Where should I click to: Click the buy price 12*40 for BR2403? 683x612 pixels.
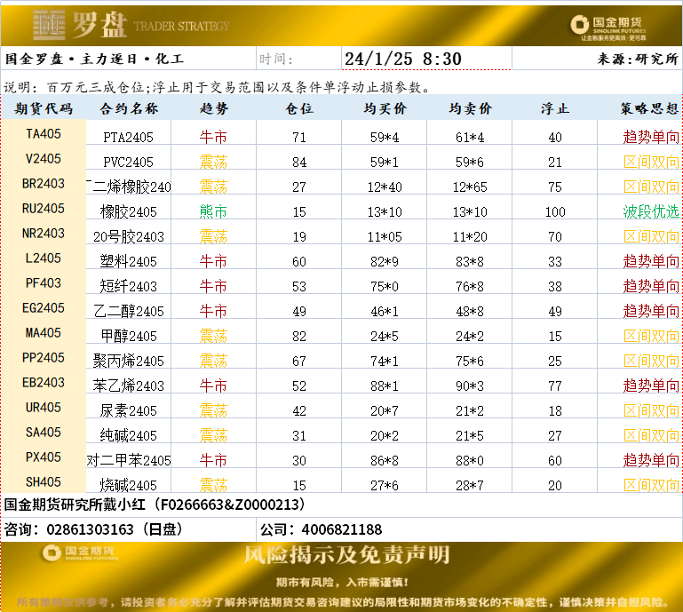385,187
